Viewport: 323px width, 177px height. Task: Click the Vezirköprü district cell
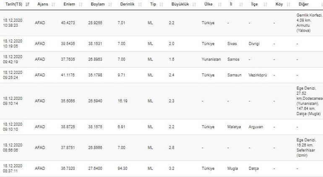click(x=258, y=75)
